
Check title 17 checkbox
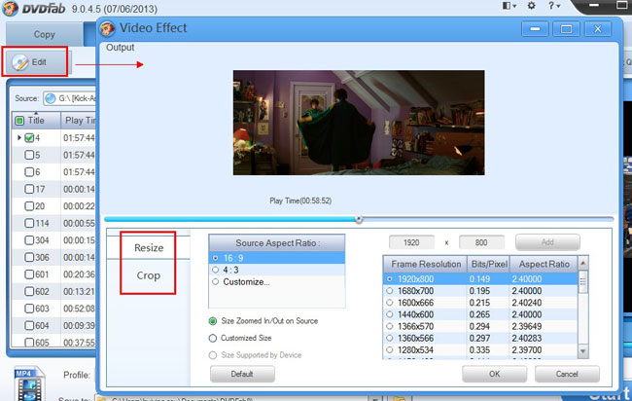pyautogui.click(x=29, y=189)
